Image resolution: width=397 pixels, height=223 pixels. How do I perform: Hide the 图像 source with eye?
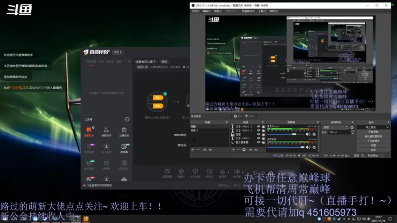[259, 134]
